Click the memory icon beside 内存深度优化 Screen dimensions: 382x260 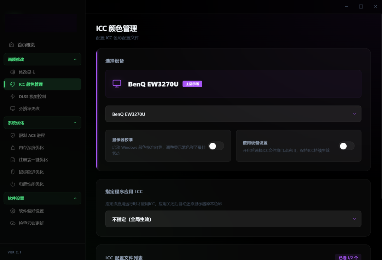point(13,147)
